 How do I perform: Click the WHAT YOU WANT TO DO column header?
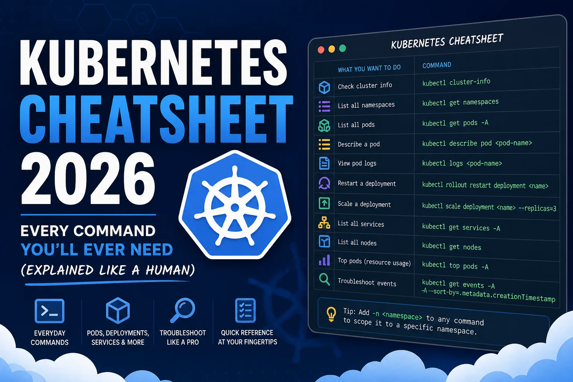369,69
